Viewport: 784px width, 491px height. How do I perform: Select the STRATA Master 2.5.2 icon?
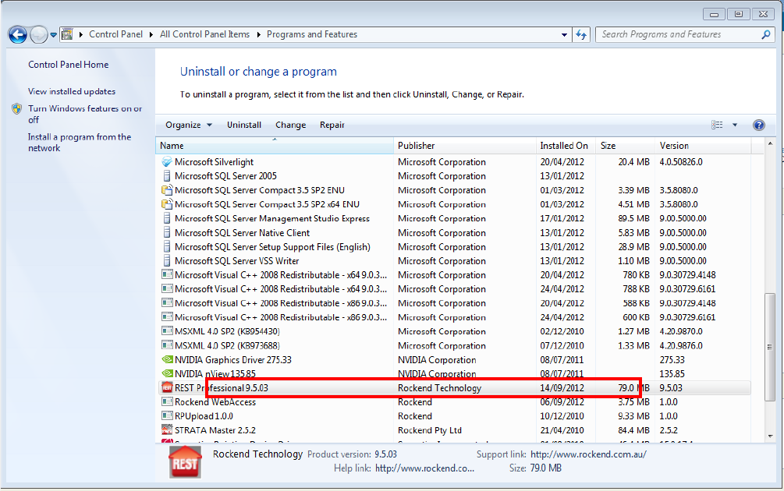click(x=167, y=429)
